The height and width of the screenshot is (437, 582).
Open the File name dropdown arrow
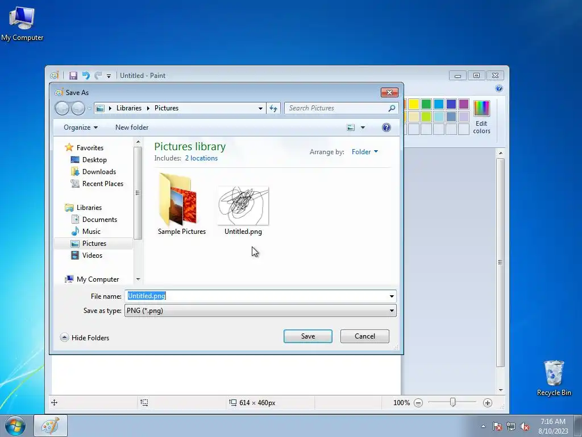392,296
